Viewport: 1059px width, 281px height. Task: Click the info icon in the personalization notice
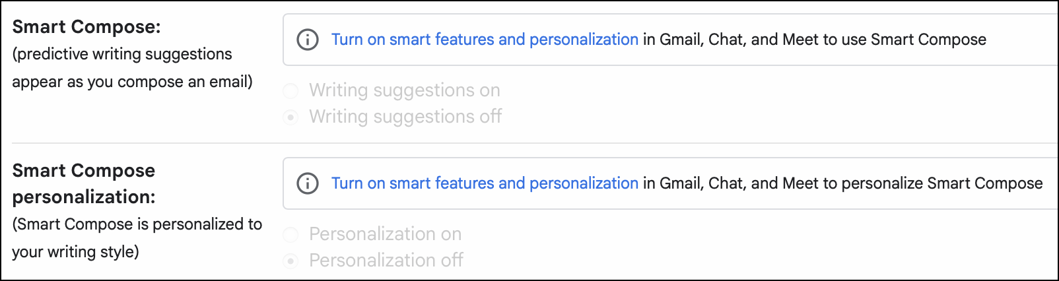click(308, 183)
